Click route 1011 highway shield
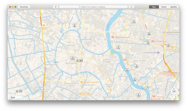This screenshot has width=187, height=111. [19, 91]
